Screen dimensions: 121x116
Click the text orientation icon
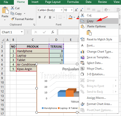106,10
